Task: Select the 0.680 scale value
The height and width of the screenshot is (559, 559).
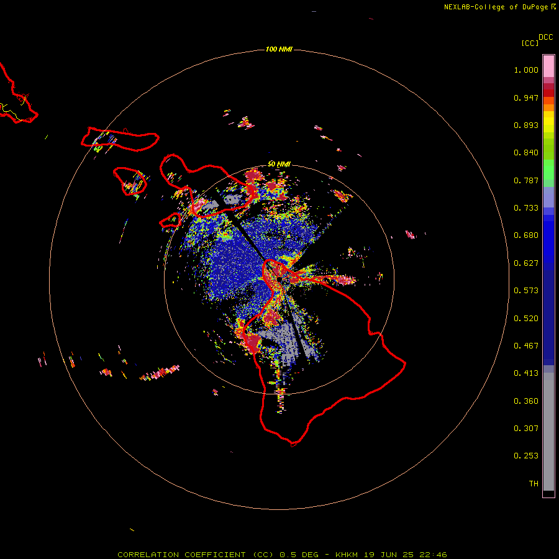Action: [x=526, y=235]
